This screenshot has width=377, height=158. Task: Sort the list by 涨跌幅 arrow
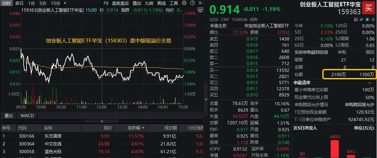point(143,128)
